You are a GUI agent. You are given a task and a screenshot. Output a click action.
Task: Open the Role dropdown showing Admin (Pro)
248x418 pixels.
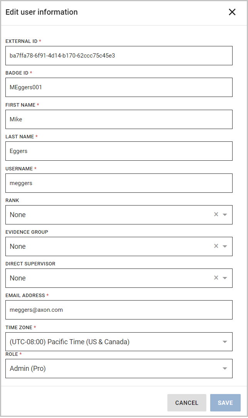pos(225,368)
